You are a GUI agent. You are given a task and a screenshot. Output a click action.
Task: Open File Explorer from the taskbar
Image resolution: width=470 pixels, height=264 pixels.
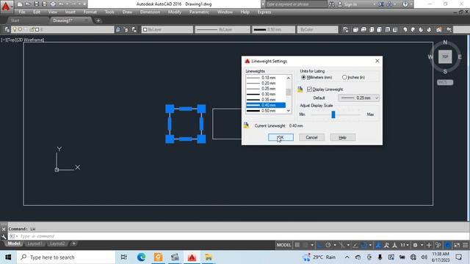point(209,257)
